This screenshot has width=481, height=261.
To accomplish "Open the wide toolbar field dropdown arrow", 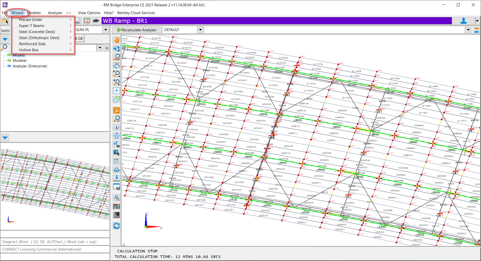I will tap(468, 30).
